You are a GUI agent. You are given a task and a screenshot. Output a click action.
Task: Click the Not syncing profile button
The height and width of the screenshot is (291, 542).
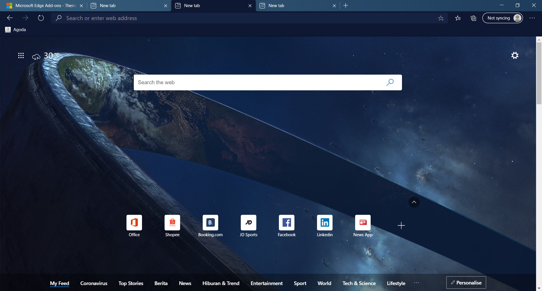[502, 18]
